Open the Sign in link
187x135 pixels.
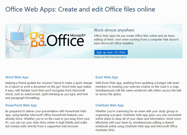point(123,57)
